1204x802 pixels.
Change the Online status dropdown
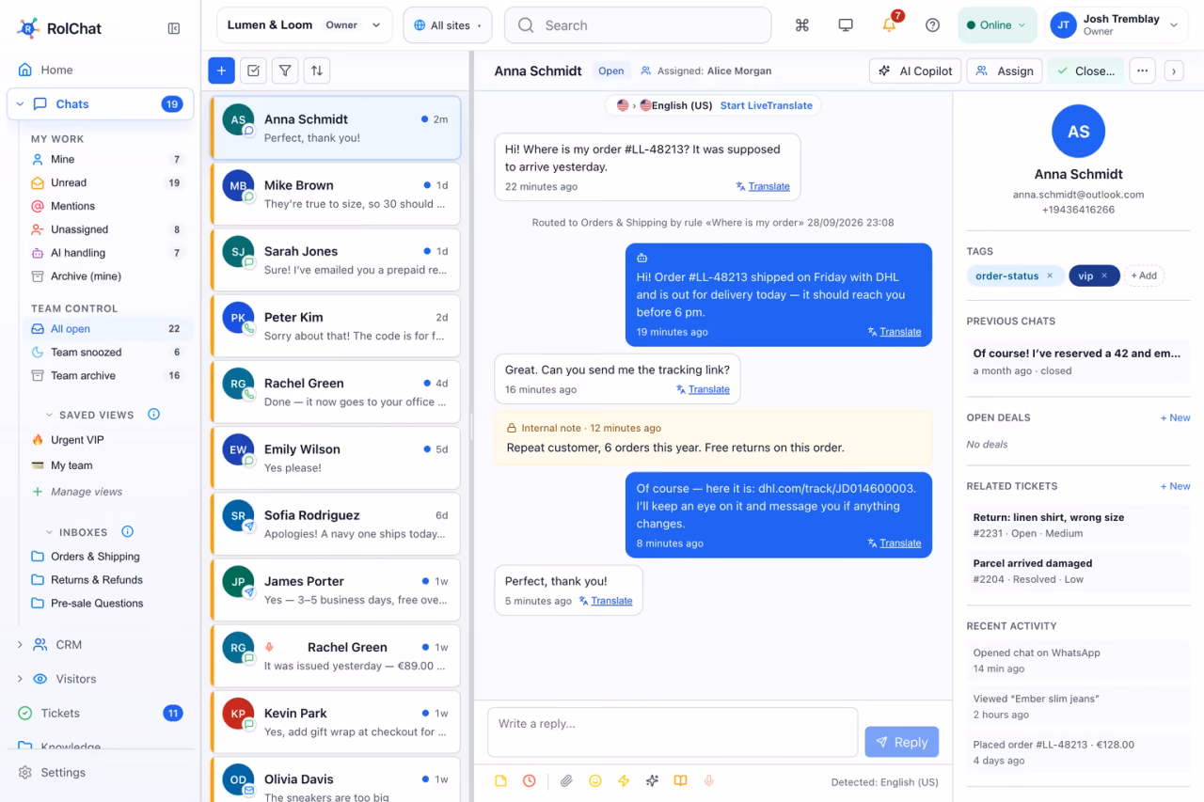(998, 25)
